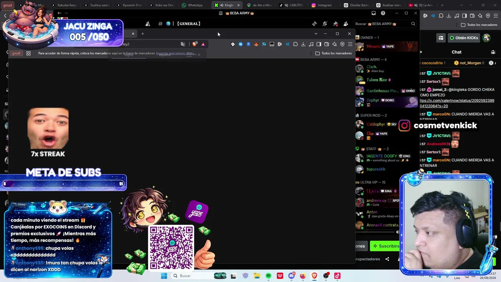This screenshot has height=282, width=501.
Task: Open Discord pinned messages icon
Action: [335, 24]
